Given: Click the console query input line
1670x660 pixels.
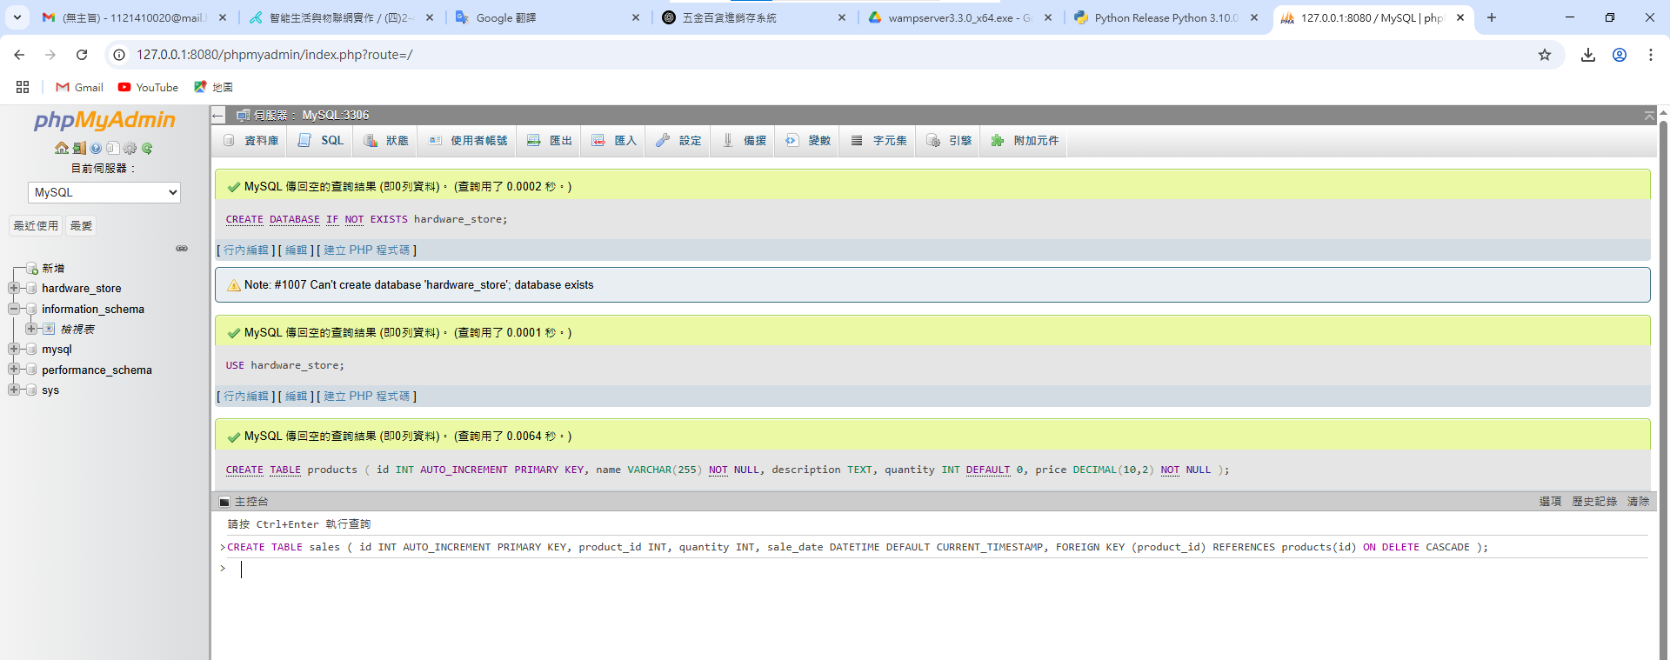Looking at the screenshot, I should tap(870, 570).
